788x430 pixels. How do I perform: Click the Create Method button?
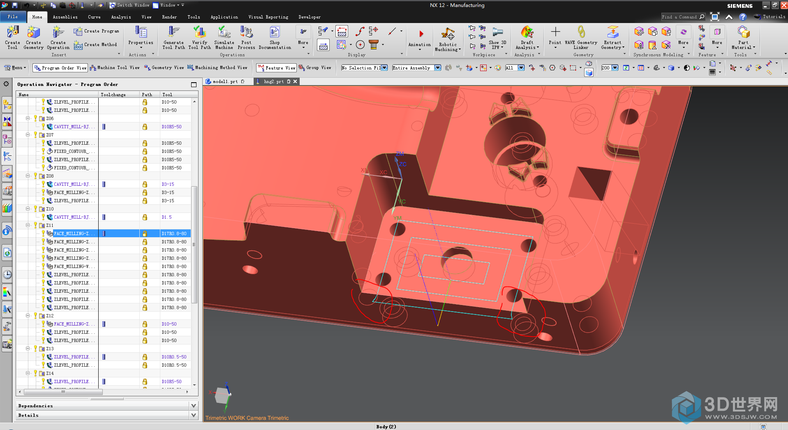click(95, 44)
